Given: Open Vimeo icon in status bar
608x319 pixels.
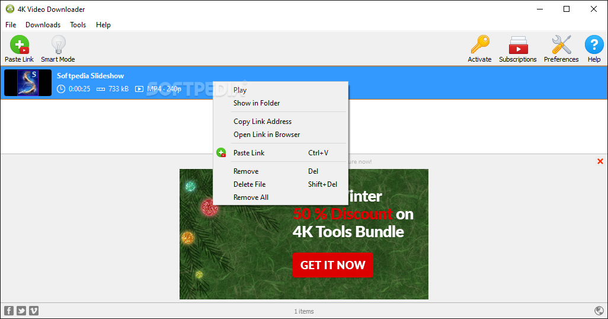Looking at the screenshot, I should tap(34, 311).
